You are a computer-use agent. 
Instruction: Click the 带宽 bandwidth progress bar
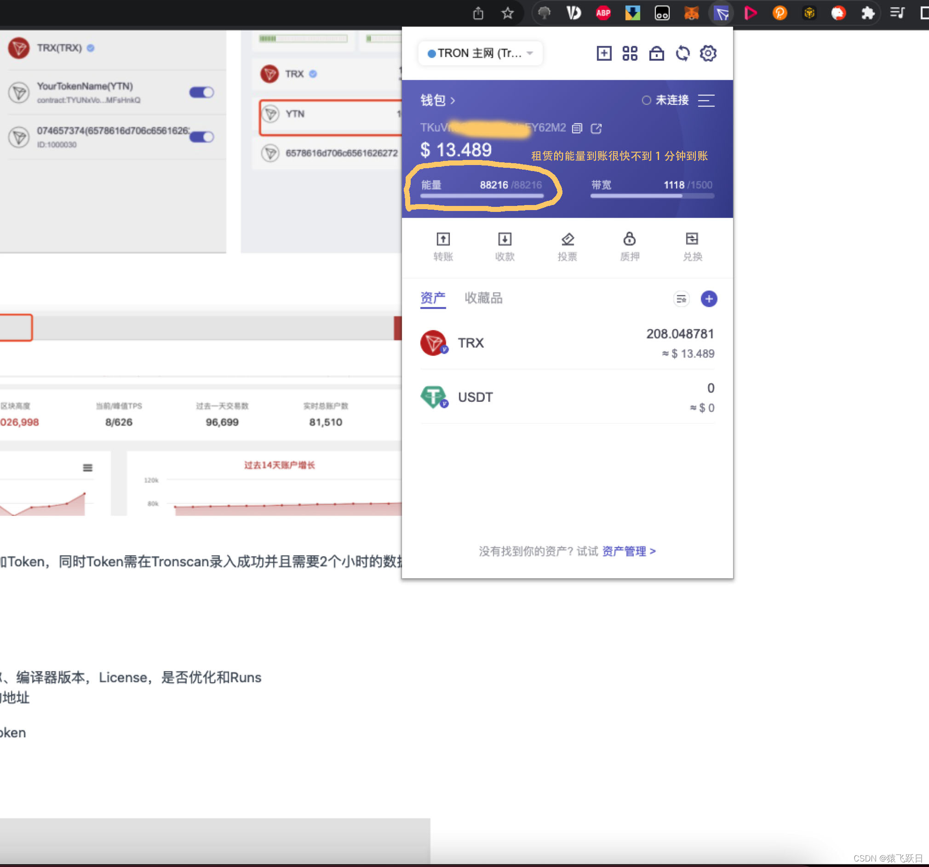(x=652, y=196)
